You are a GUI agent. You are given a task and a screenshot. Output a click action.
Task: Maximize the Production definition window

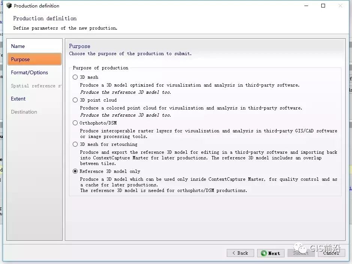point(323,6)
